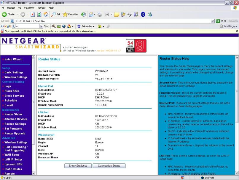This screenshot has width=239, height=180.
Task: Click the blocked popup icon in status bar
Action: coord(182,178)
